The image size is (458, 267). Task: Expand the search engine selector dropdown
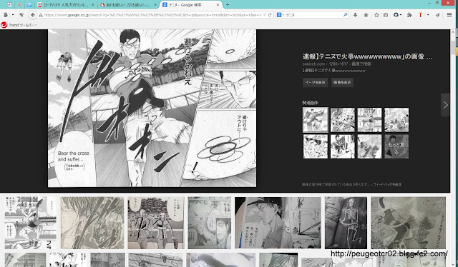(x=281, y=15)
